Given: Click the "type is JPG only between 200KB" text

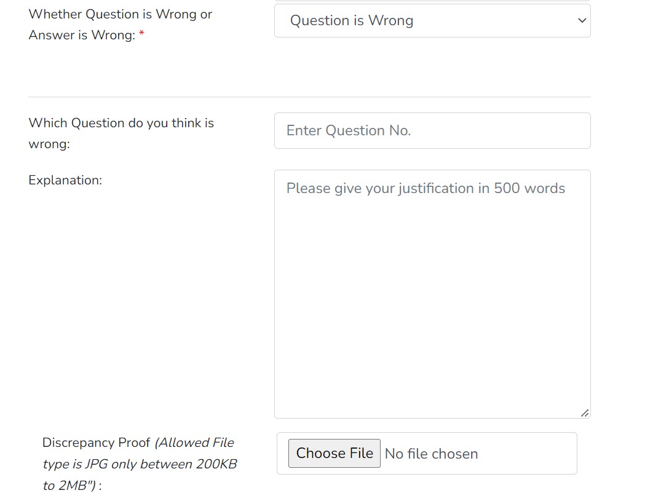Looking at the screenshot, I should (140, 464).
